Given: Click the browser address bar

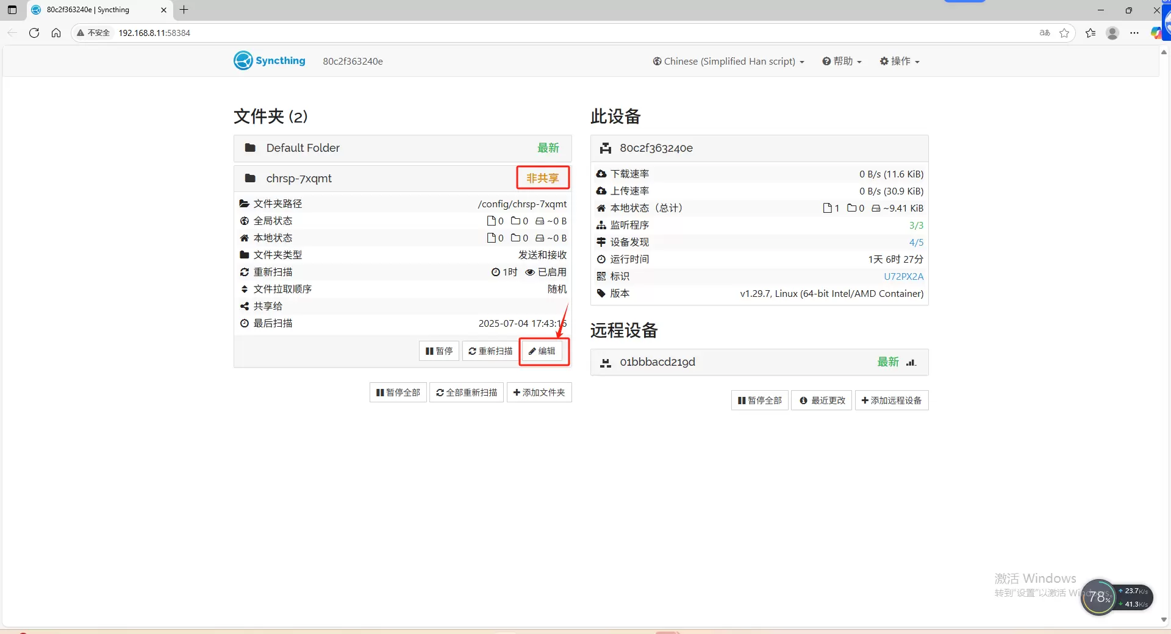Looking at the screenshot, I should pyautogui.click(x=549, y=33).
